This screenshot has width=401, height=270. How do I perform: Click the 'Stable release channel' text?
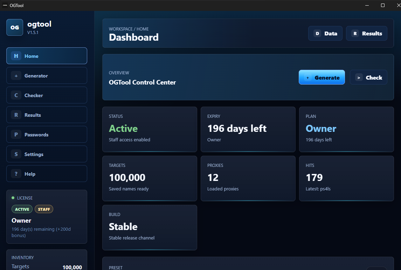131,238
